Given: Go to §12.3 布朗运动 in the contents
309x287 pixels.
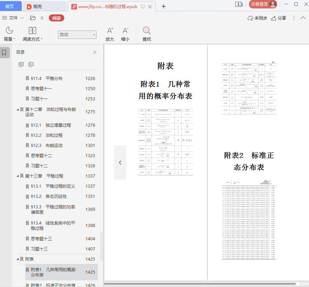Looking at the screenshot, I should tap(47, 146).
